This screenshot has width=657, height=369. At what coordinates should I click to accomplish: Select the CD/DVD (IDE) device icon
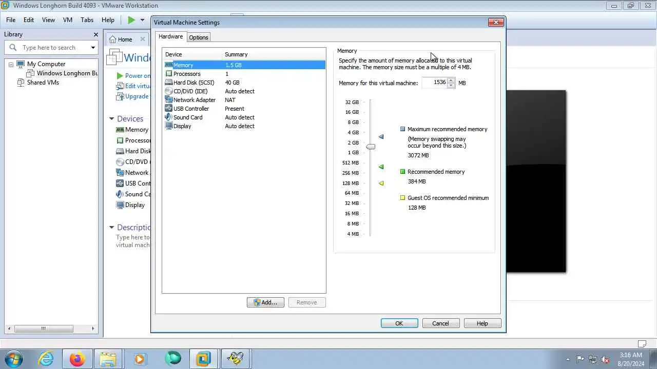click(x=169, y=91)
